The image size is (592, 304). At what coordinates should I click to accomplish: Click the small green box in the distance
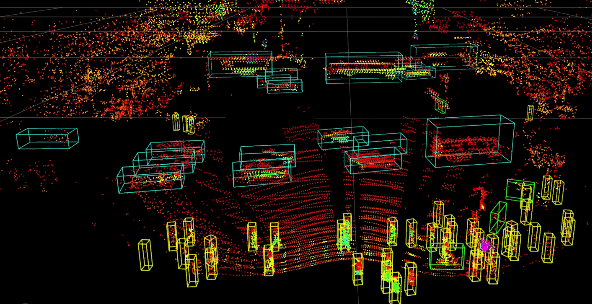pyautogui.click(x=441, y=105)
